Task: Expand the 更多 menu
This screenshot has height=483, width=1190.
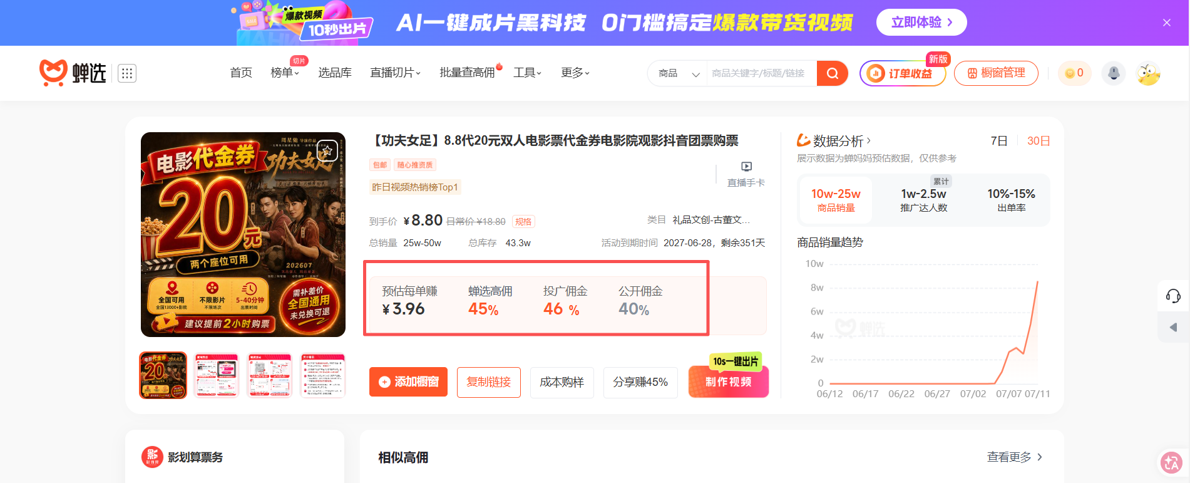Action: [x=575, y=73]
